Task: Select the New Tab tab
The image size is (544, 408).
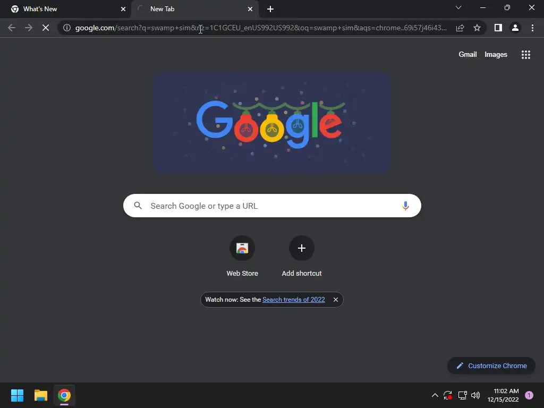Action: [x=194, y=9]
